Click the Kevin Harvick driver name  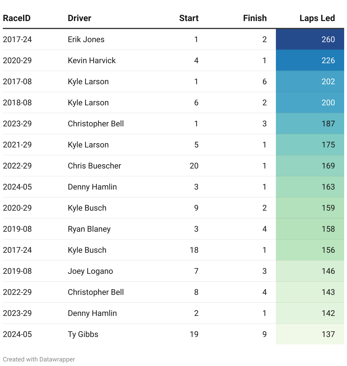pyautogui.click(x=92, y=60)
